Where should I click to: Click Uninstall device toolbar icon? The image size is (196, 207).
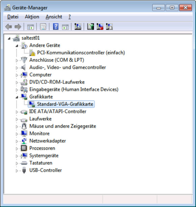click(109, 27)
